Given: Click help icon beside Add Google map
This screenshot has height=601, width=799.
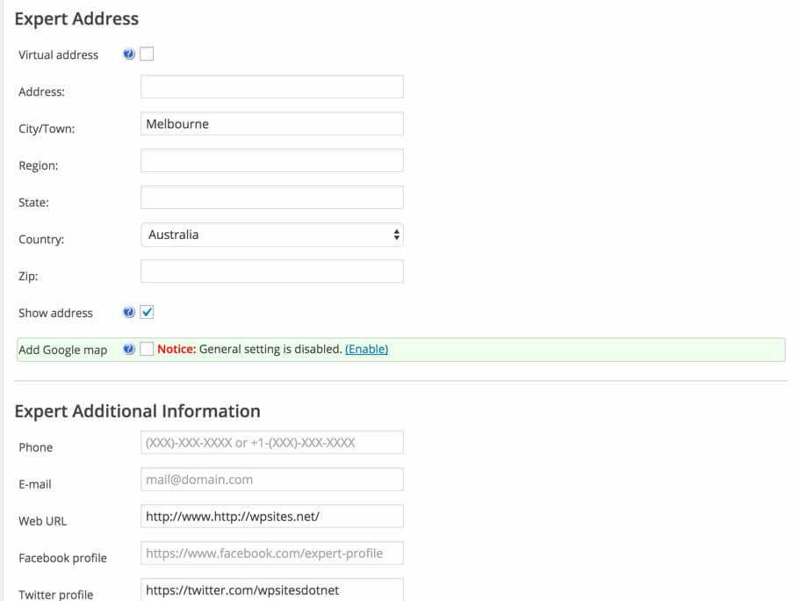Looking at the screenshot, I should pos(129,350).
